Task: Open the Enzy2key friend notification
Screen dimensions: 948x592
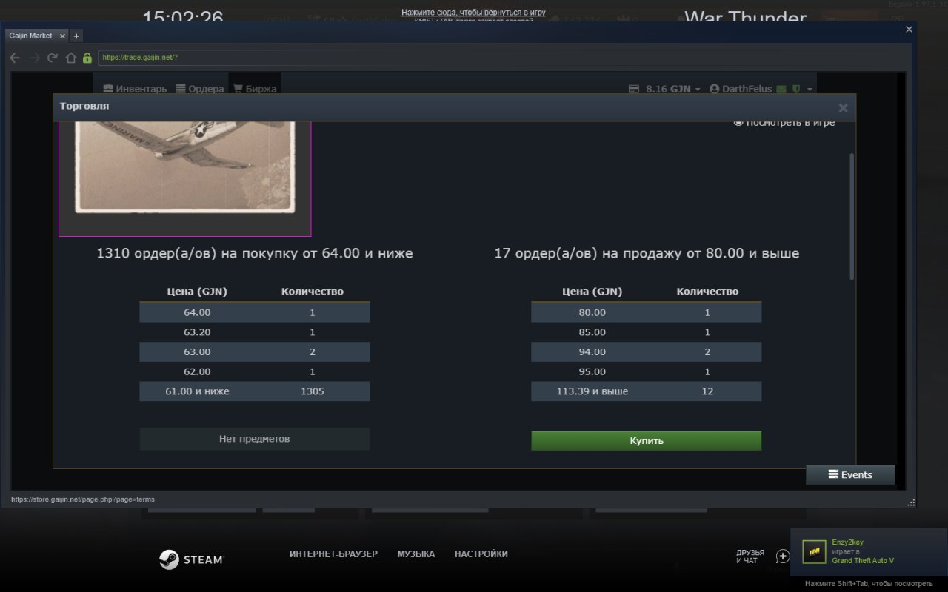Action: click(868, 551)
